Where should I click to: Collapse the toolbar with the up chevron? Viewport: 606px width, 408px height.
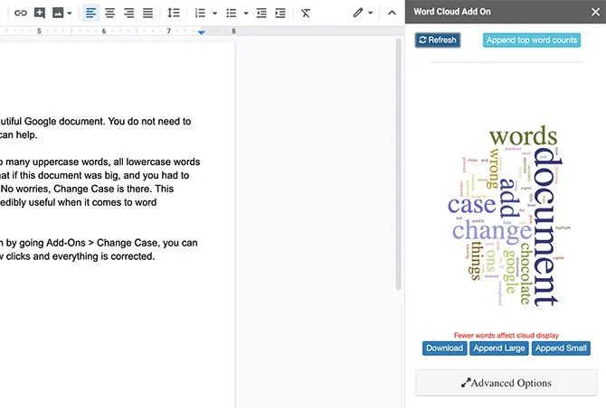pos(392,14)
